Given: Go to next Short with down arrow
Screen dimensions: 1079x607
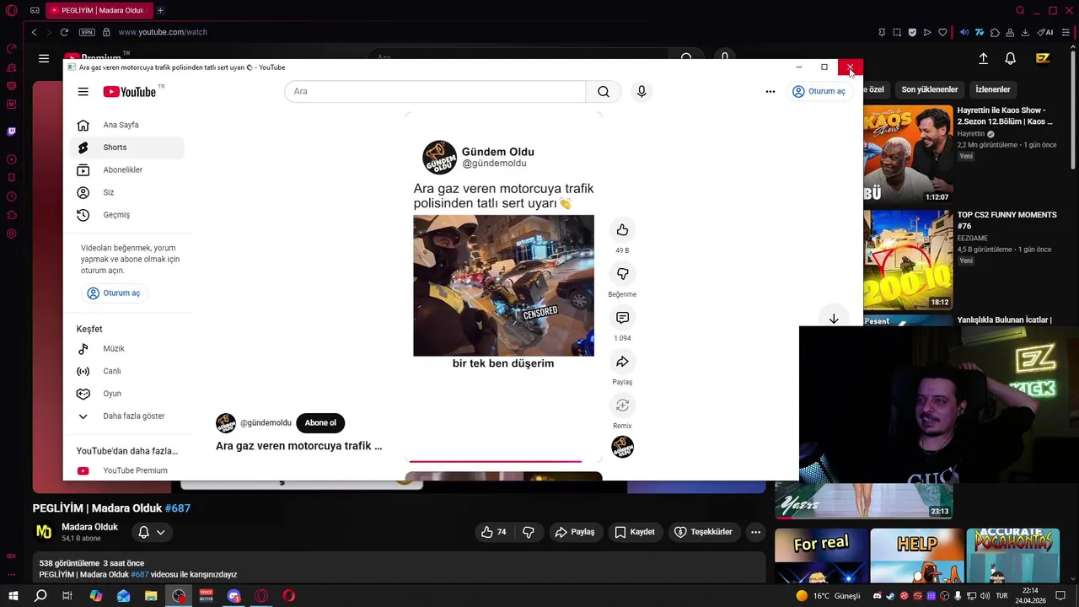Looking at the screenshot, I should point(833,319).
